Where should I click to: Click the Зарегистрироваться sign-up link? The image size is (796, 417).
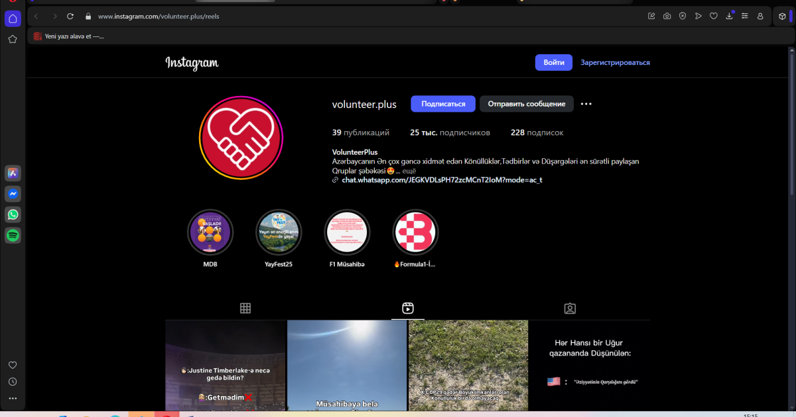click(616, 62)
